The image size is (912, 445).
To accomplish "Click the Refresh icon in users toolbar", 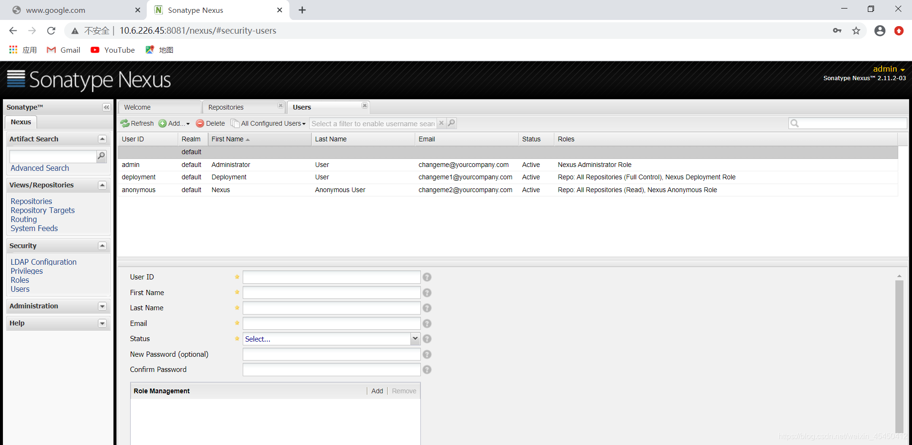I will pos(125,123).
